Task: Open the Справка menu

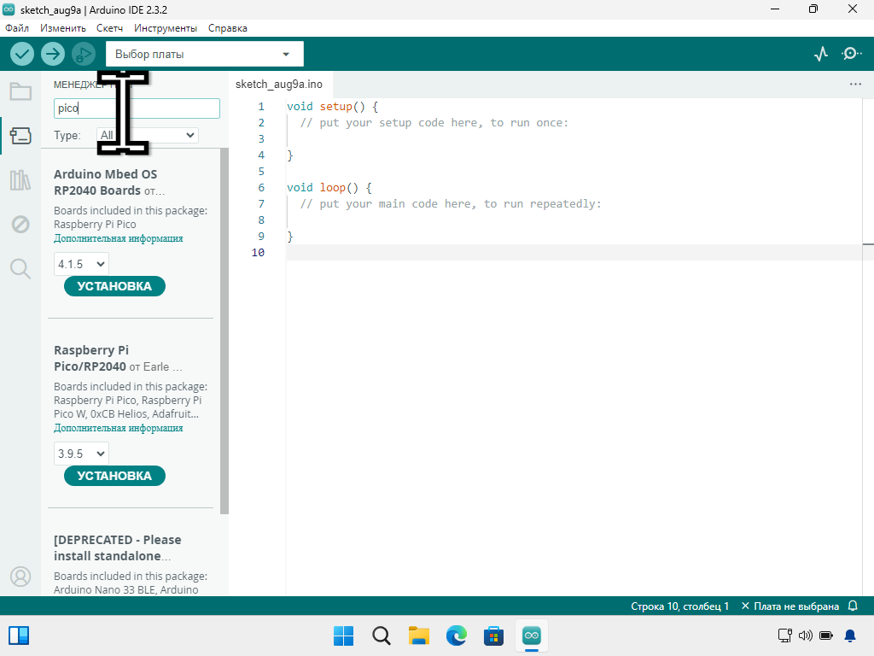Action: pyautogui.click(x=227, y=28)
